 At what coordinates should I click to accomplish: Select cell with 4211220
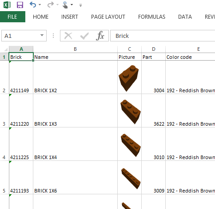pyautogui.click(x=21, y=111)
